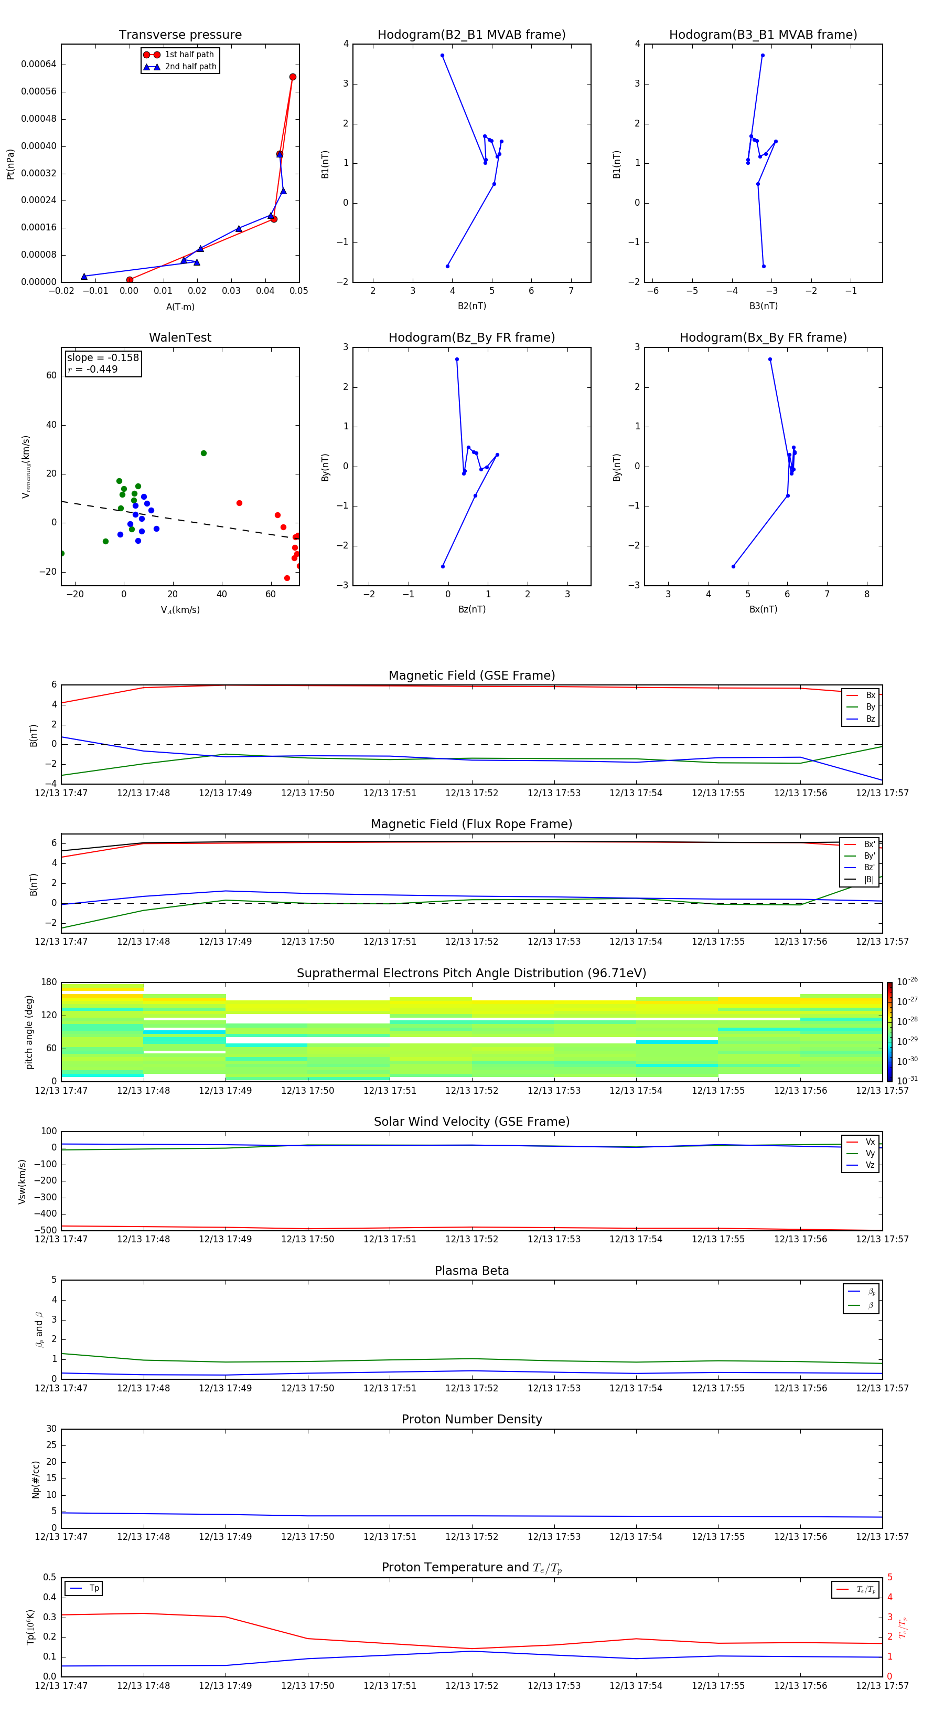Click the 'pitch angle (deg)' axis label
This screenshot has width=944, height=1732.
29,1031
